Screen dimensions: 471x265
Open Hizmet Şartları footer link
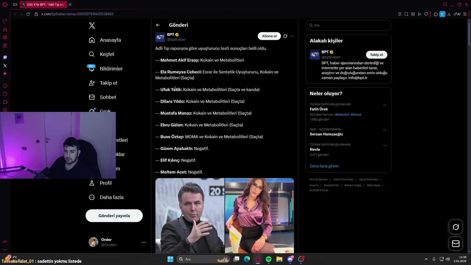319,180
